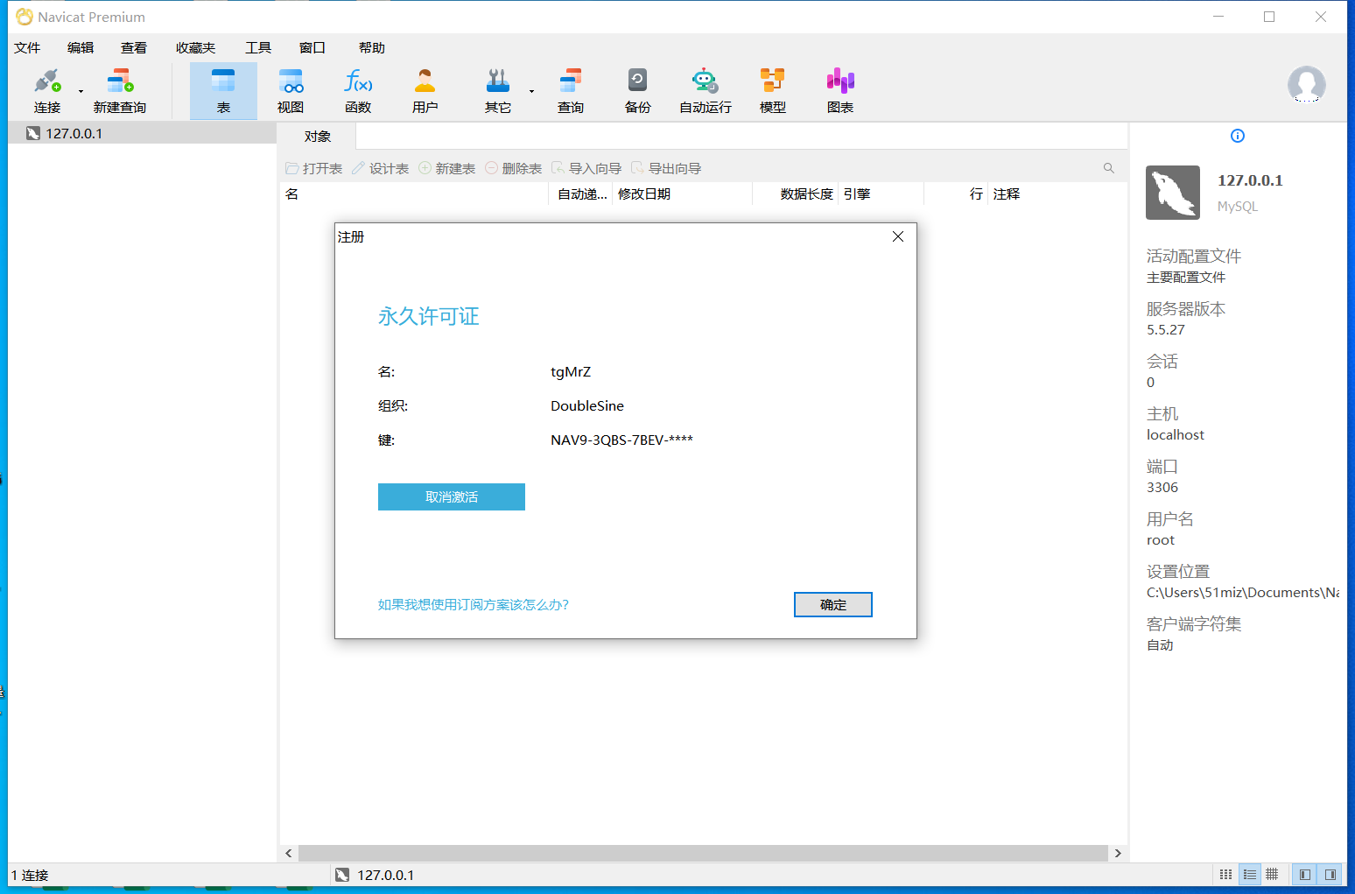This screenshot has width=1355, height=894.
Task: Switch to detail view in status bar
Action: click(1273, 874)
